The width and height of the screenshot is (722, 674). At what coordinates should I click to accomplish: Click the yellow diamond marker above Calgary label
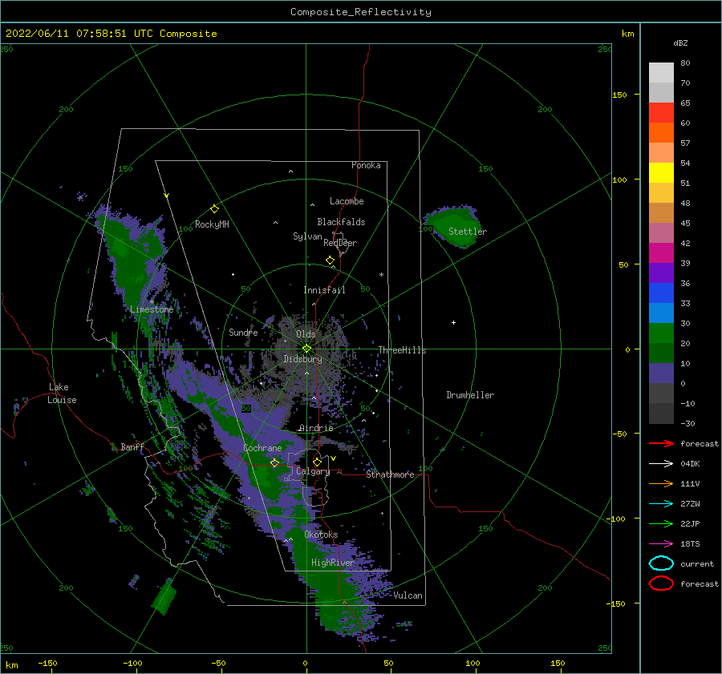coord(317,462)
